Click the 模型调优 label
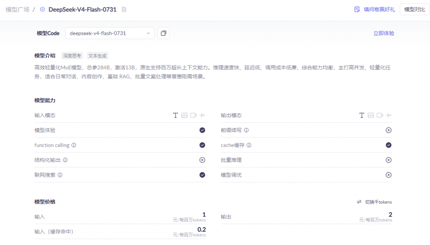 tap(231, 175)
